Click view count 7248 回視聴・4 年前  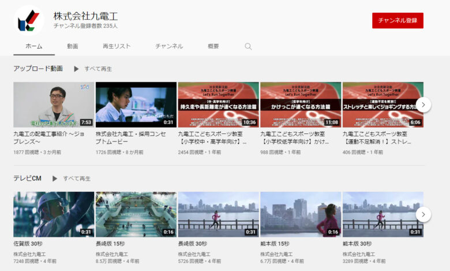tap(35, 261)
